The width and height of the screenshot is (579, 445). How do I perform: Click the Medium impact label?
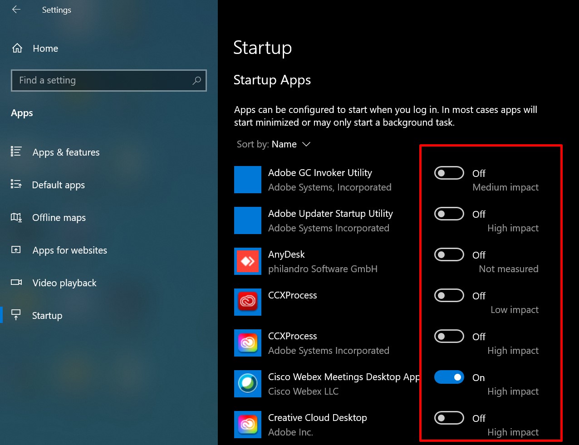coord(505,187)
